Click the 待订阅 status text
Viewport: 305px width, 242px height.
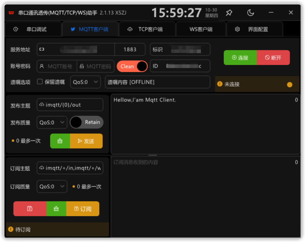(23, 229)
